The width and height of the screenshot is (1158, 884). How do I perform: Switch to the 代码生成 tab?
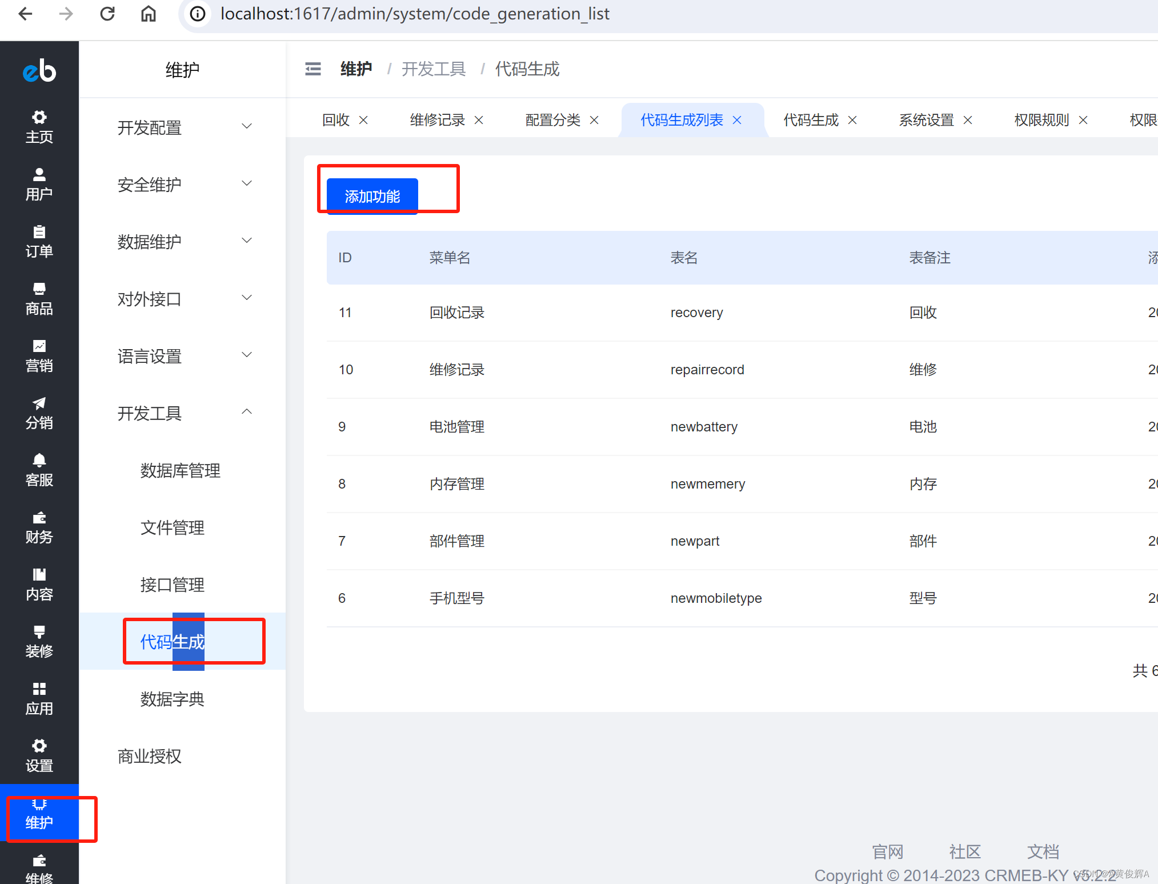(811, 120)
